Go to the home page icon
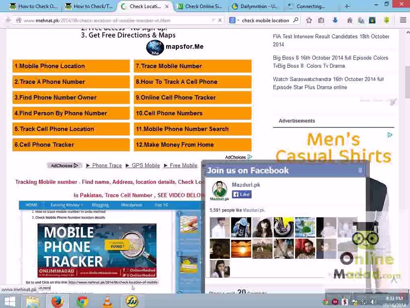The height and width of the screenshot is (308, 410). coord(350,20)
